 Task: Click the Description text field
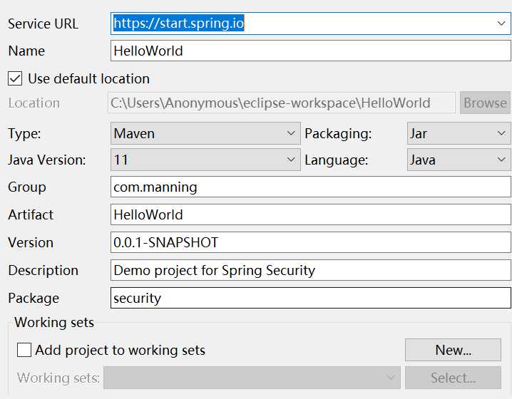310,270
